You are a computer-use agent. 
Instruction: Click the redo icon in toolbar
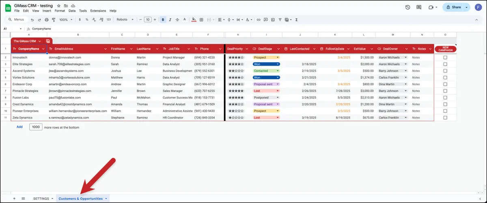(x=39, y=19)
